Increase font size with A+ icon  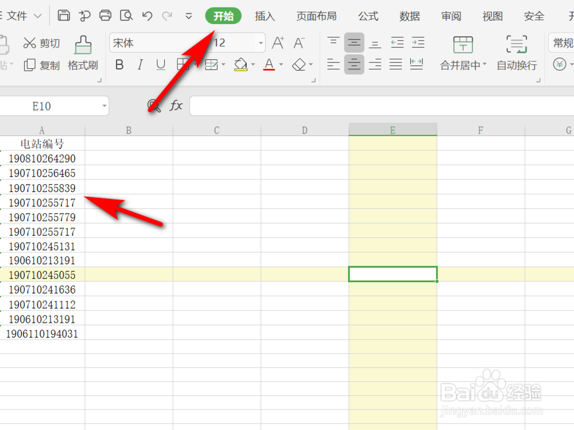click(278, 43)
